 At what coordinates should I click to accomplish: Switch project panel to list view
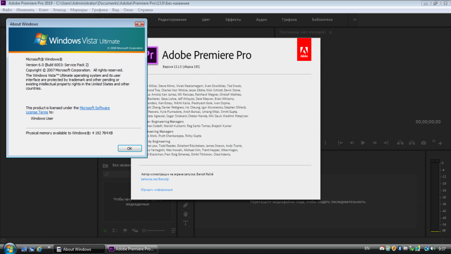tap(115, 231)
